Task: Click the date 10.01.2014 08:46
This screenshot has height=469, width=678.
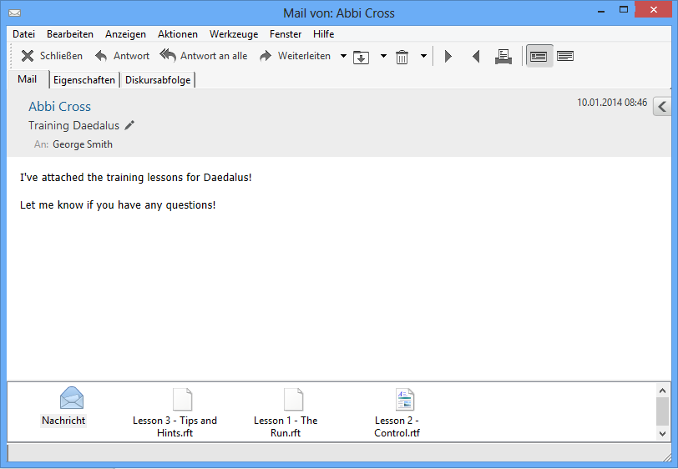Action: click(x=612, y=103)
